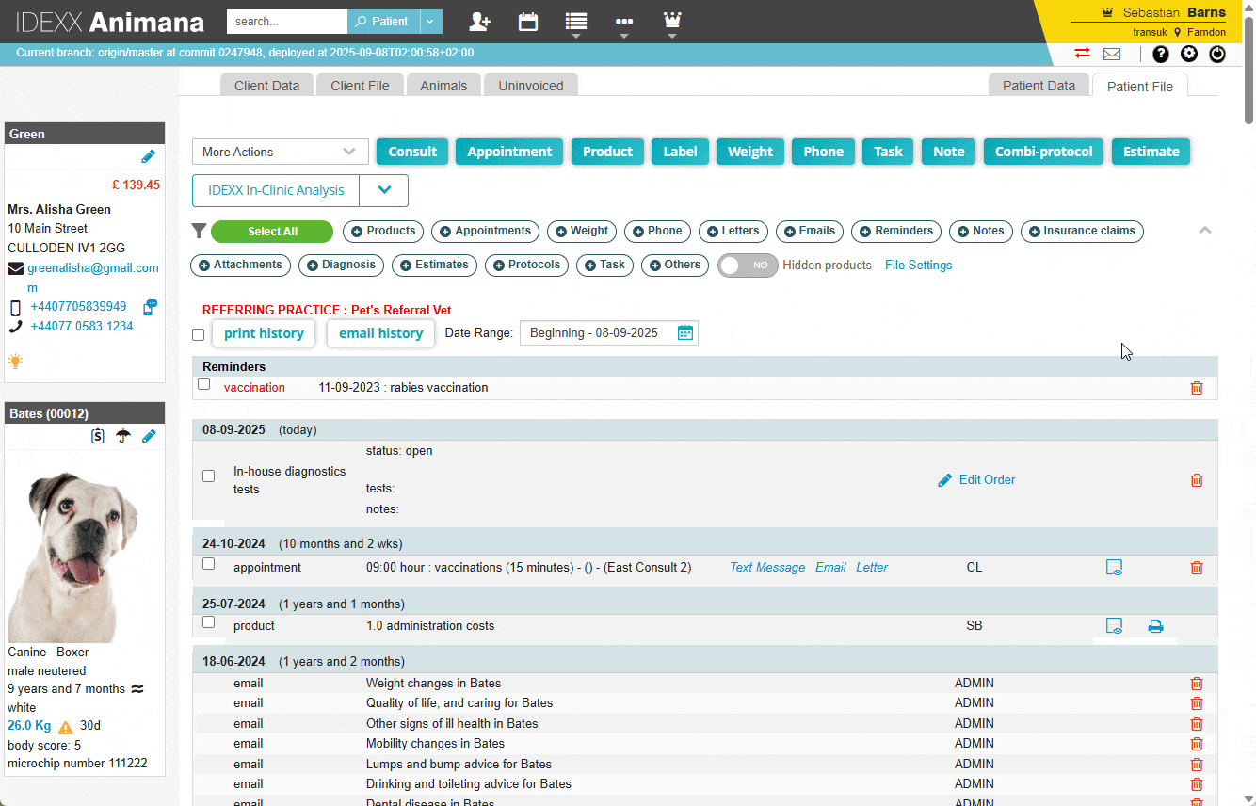Click the power logout icon
1256x806 pixels.
tap(1217, 54)
